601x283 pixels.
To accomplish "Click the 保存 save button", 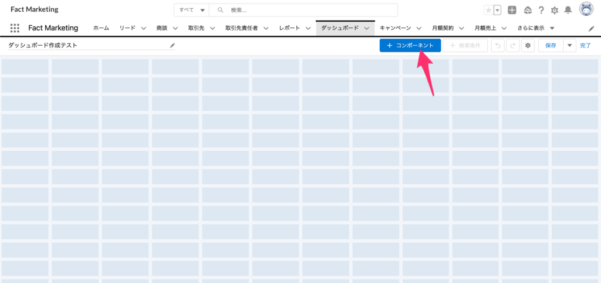I will [551, 46].
